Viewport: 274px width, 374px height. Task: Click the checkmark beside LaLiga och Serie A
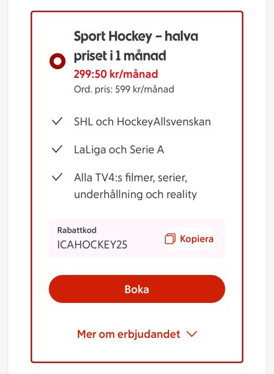57,149
